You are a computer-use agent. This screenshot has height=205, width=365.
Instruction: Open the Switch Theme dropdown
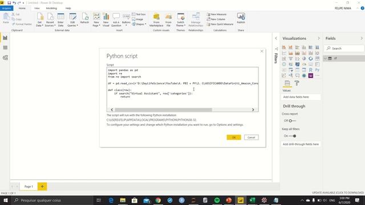tap(180, 20)
